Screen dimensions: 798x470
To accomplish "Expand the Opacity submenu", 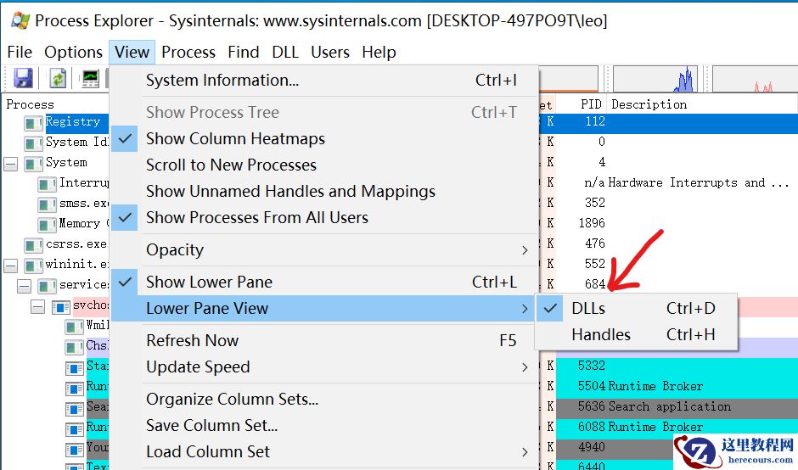I will [x=324, y=249].
